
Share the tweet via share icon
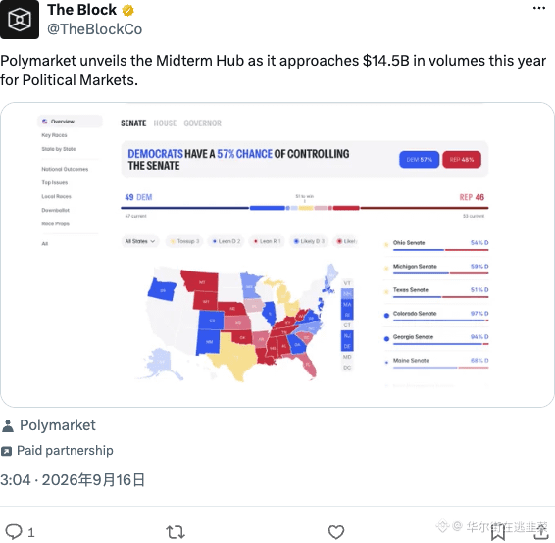(540, 531)
